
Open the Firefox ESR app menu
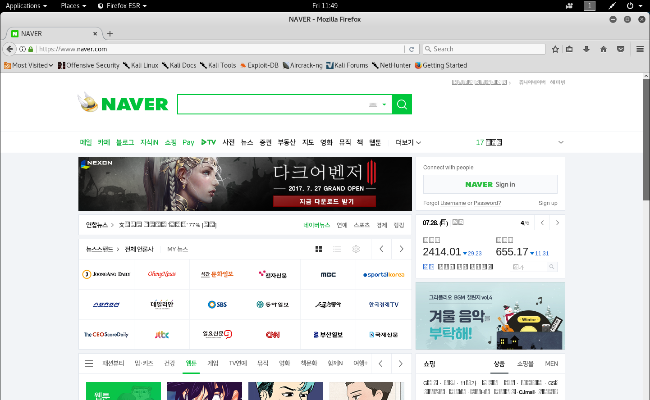[x=122, y=6]
